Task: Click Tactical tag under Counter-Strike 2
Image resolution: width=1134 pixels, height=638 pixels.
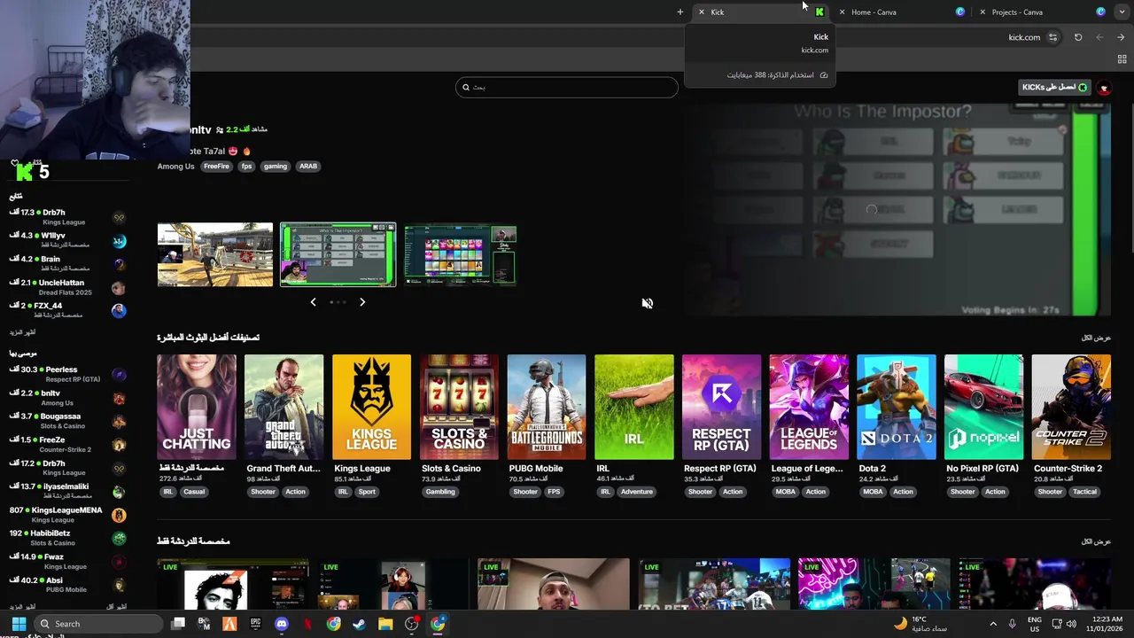Action: [1084, 492]
